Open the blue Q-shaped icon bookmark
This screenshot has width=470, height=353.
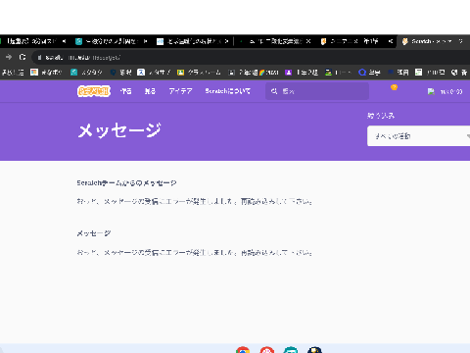(369, 73)
